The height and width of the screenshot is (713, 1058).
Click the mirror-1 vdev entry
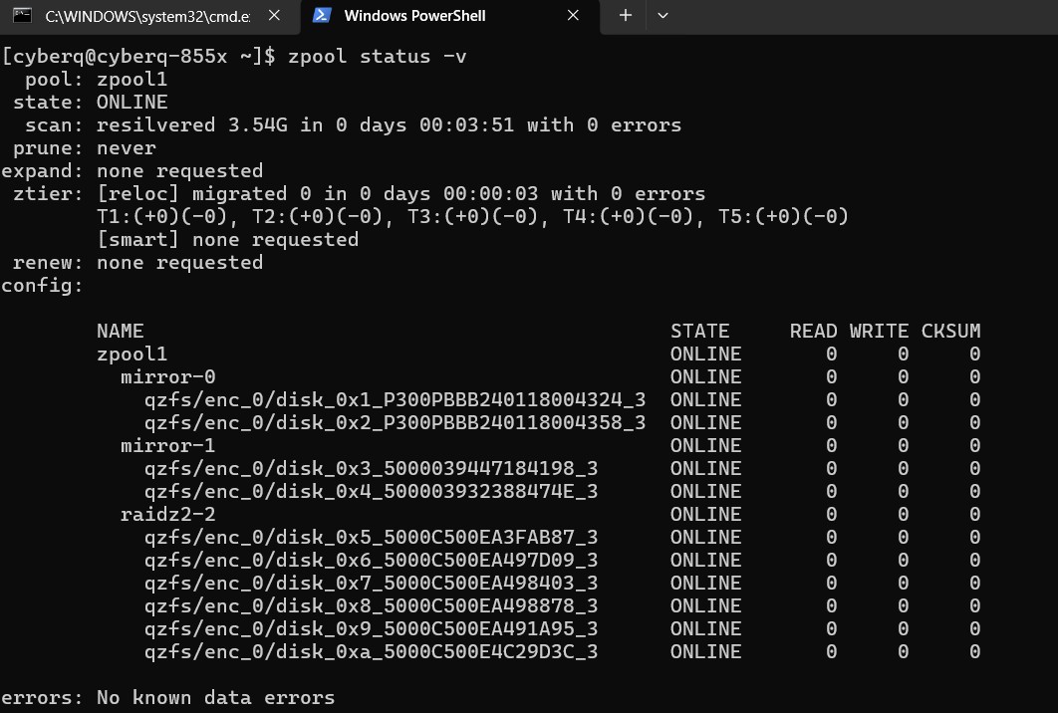167,445
